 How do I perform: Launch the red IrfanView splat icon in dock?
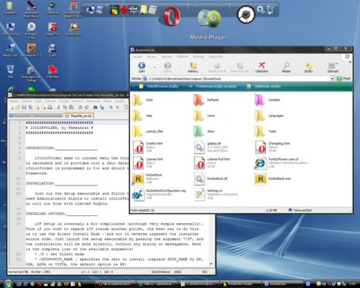tap(124, 10)
